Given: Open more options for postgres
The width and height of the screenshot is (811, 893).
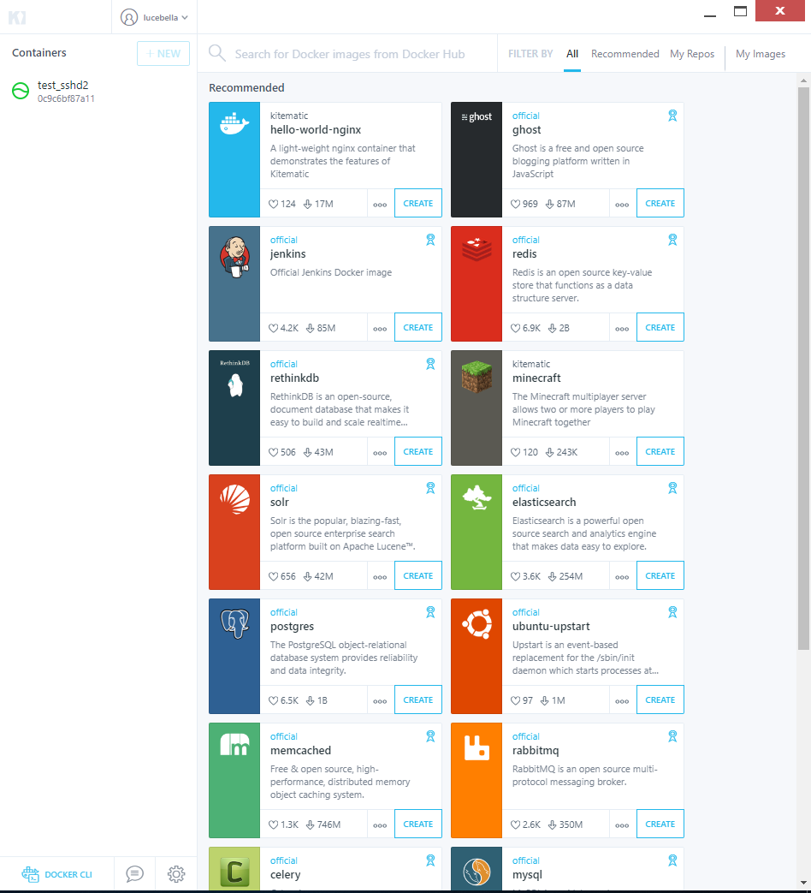Looking at the screenshot, I should pos(380,700).
